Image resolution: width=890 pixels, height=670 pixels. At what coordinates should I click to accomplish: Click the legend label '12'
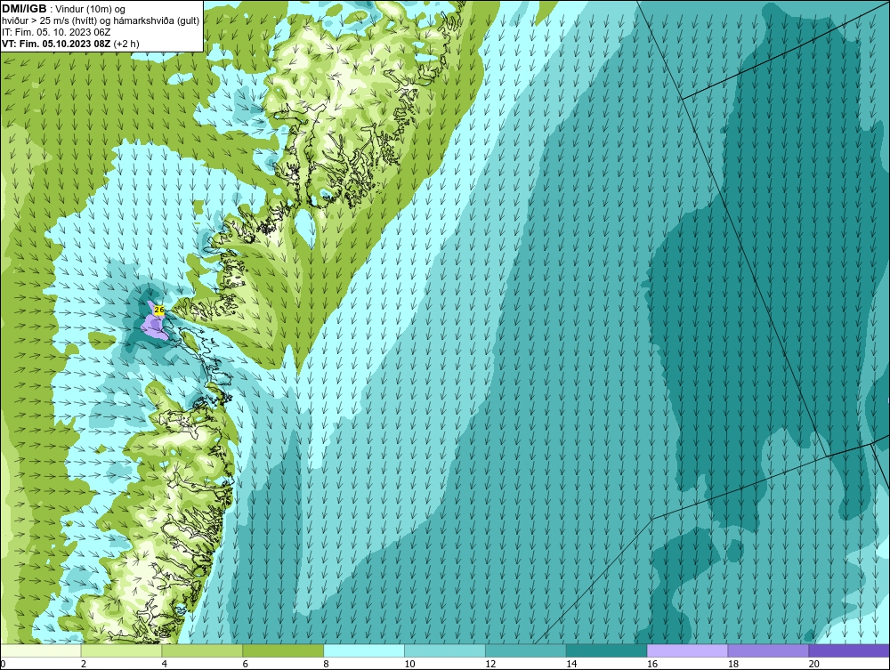[x=490, y=664]
